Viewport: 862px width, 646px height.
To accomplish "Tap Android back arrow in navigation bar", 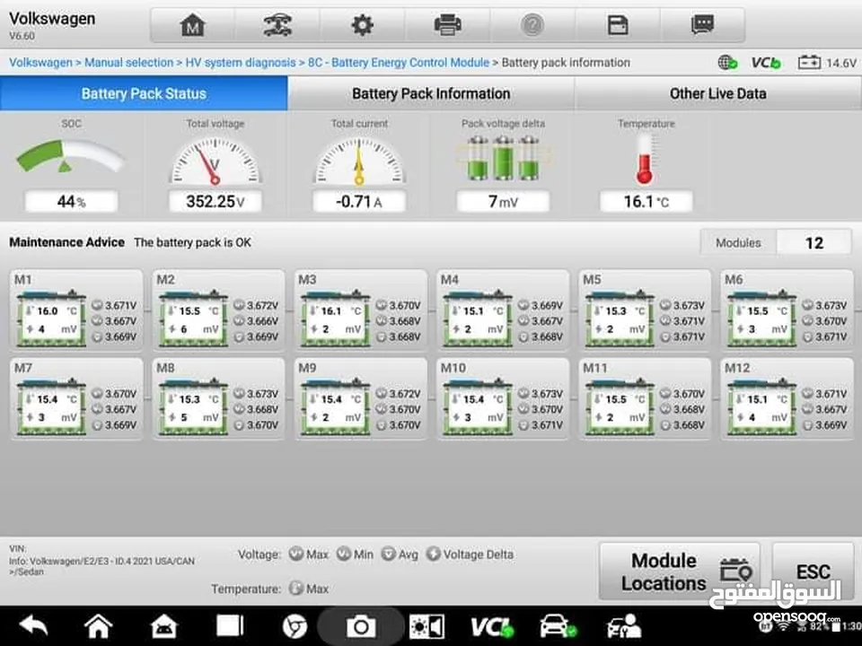I will pos(33,625).
